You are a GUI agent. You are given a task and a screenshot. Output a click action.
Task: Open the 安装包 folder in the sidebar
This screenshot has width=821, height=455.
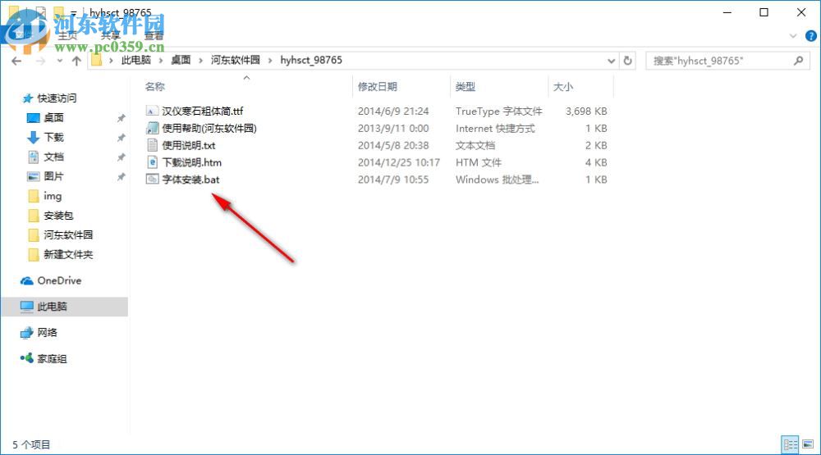58,216
